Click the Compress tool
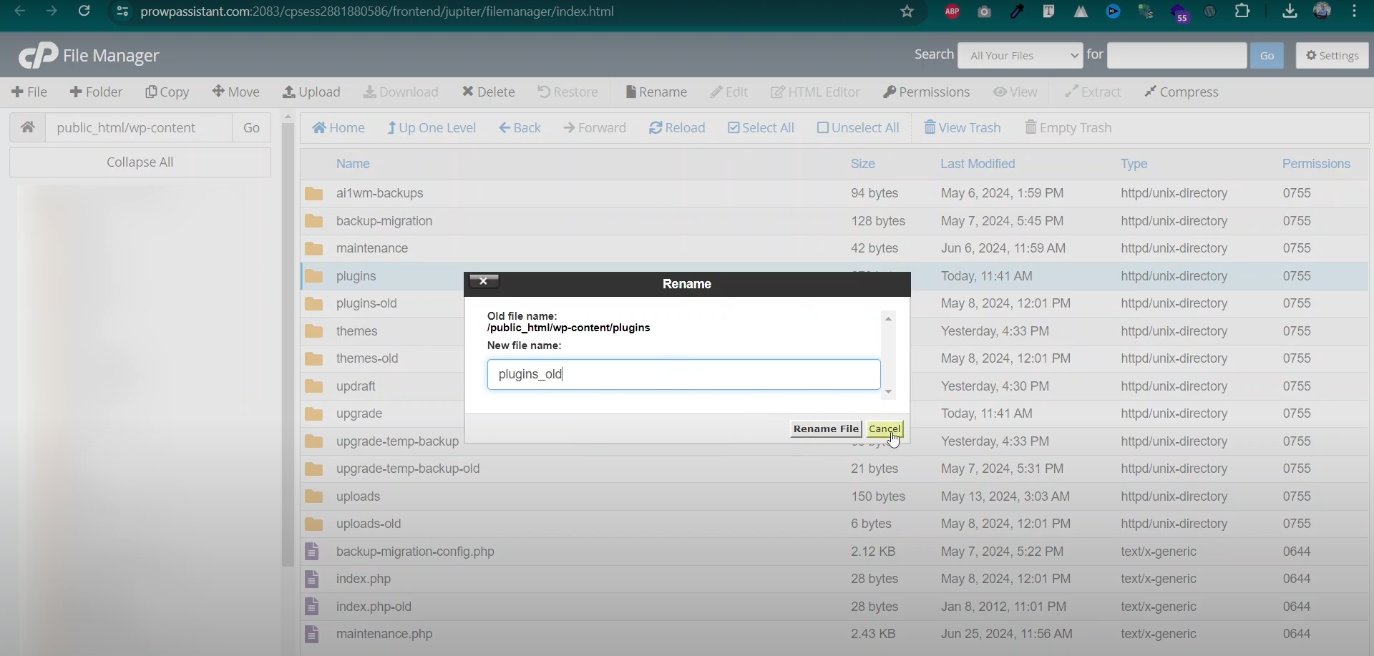Viewport: 1374px width, 656px height. pos(1181,92)
